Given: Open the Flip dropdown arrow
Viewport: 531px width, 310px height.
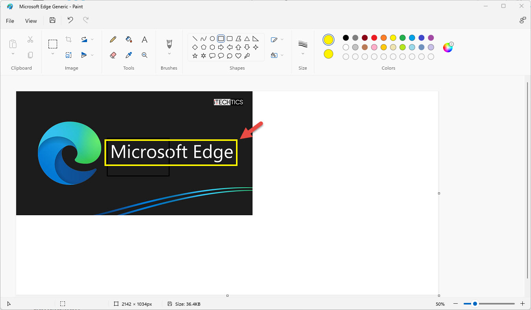Looking at the screenshot, I should coord(92,55).
